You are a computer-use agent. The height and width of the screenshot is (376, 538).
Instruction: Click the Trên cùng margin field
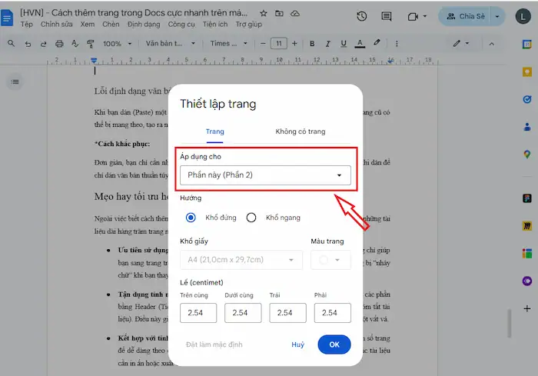(x=198, y=313)
